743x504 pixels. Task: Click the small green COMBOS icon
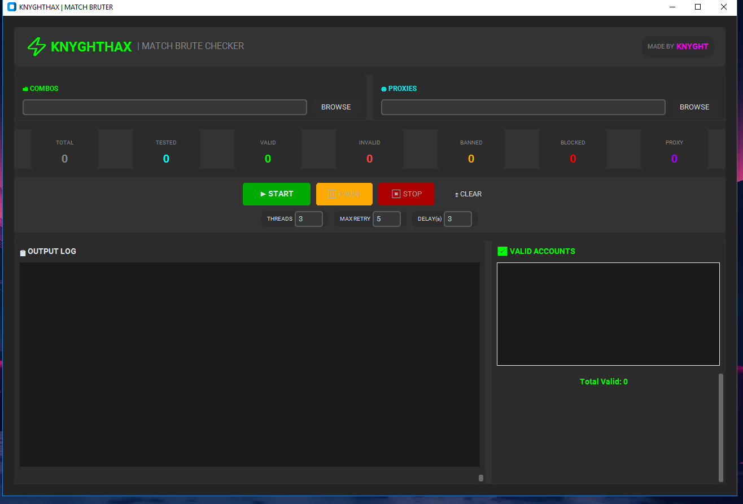point(25,89)
